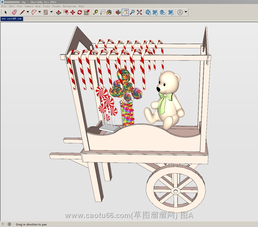
Task: Choose the Select arrow tool
Action: tap(5, 12)
